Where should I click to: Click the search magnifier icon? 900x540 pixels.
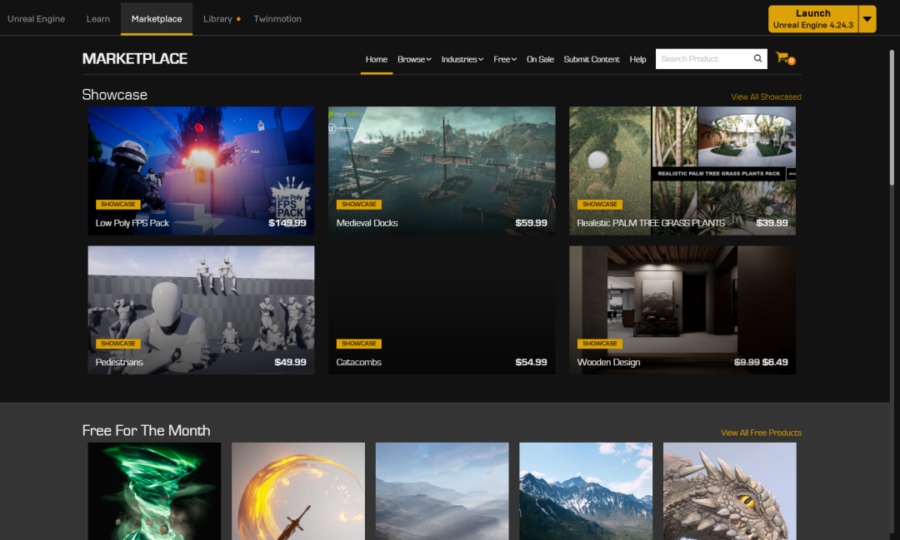757,58
